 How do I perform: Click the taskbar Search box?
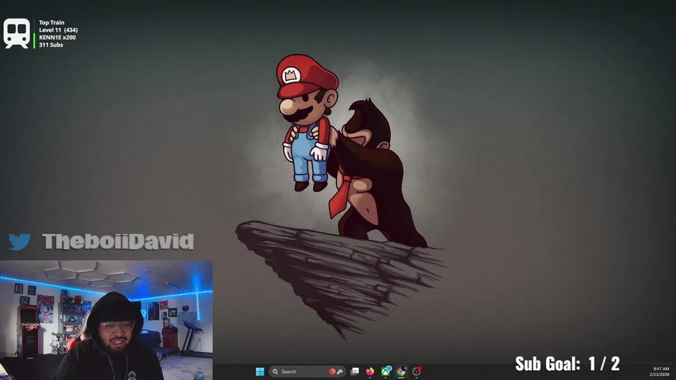[307, 372]
